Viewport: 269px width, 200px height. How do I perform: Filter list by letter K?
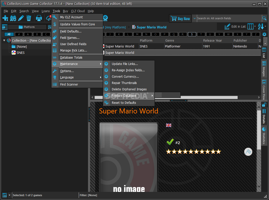tap(119, 34)
